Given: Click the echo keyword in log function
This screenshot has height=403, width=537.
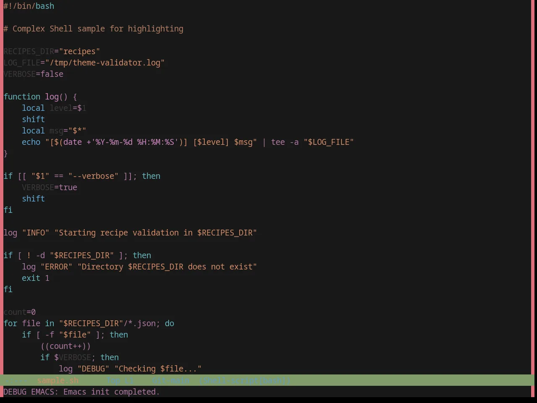Looking at the screenshot, I should click(31, 142).
